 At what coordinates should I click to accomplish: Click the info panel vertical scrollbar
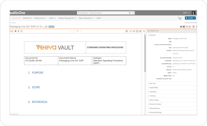[x=145, y=53]
